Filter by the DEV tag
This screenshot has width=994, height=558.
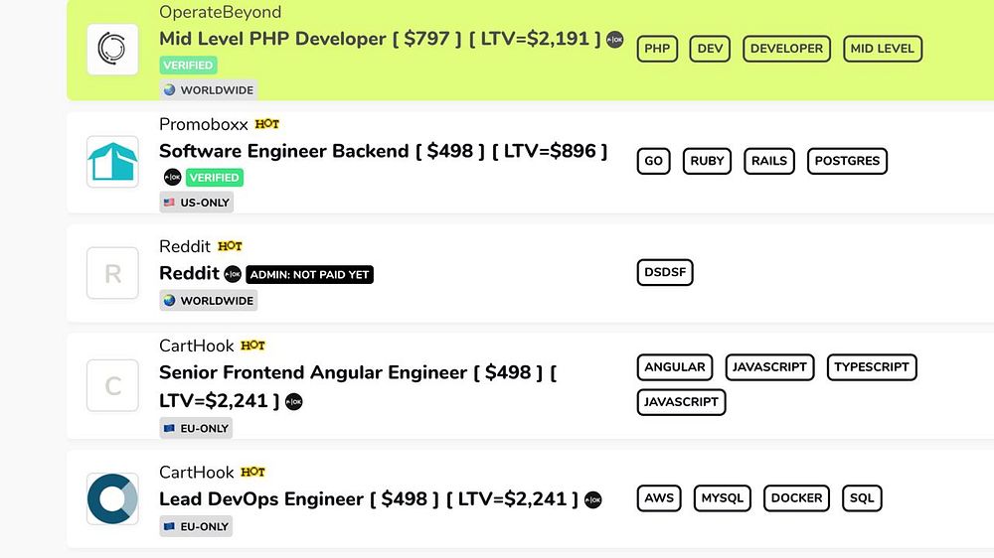point(710,49)
